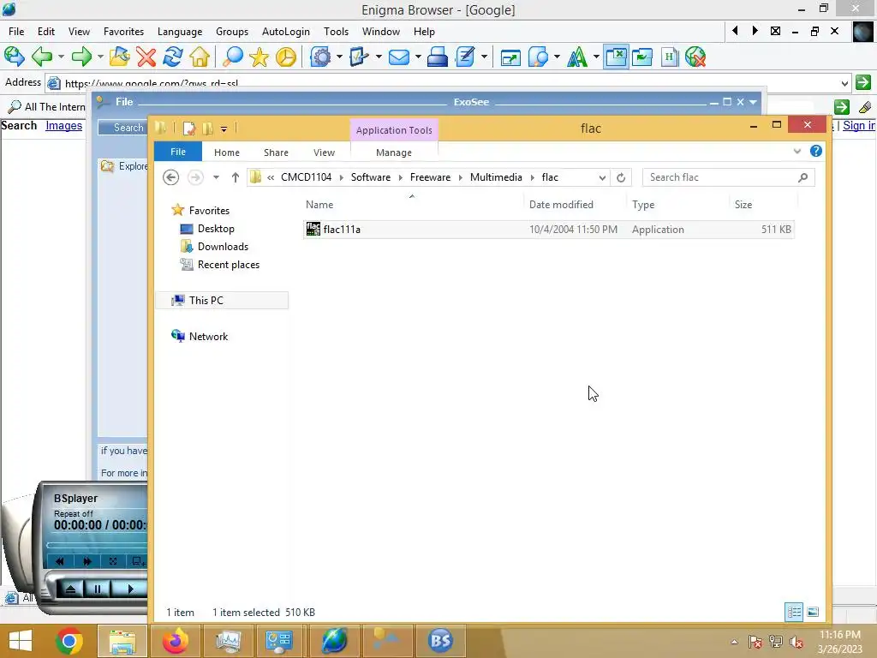Open Customize Quick Access Toolbar arrow in Explorer
Image resolution: width=877 pixels, height=658 pixels.
pos(224,129)
